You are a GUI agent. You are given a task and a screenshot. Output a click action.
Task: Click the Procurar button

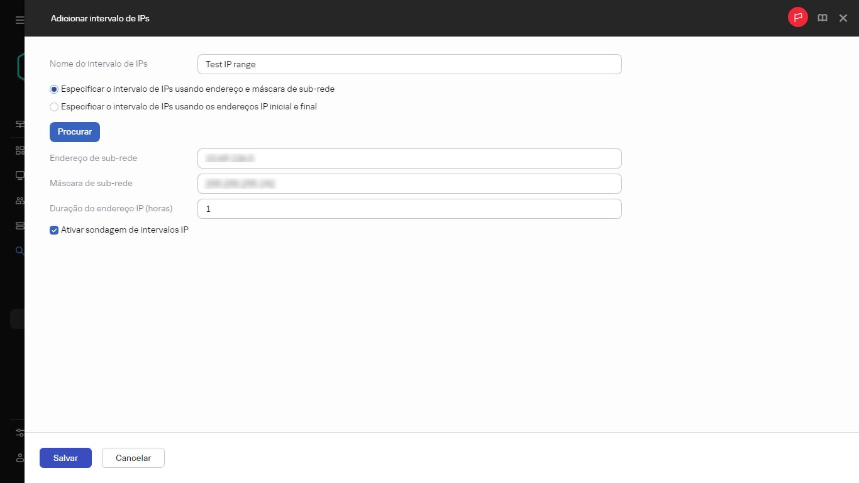point(75,132)
